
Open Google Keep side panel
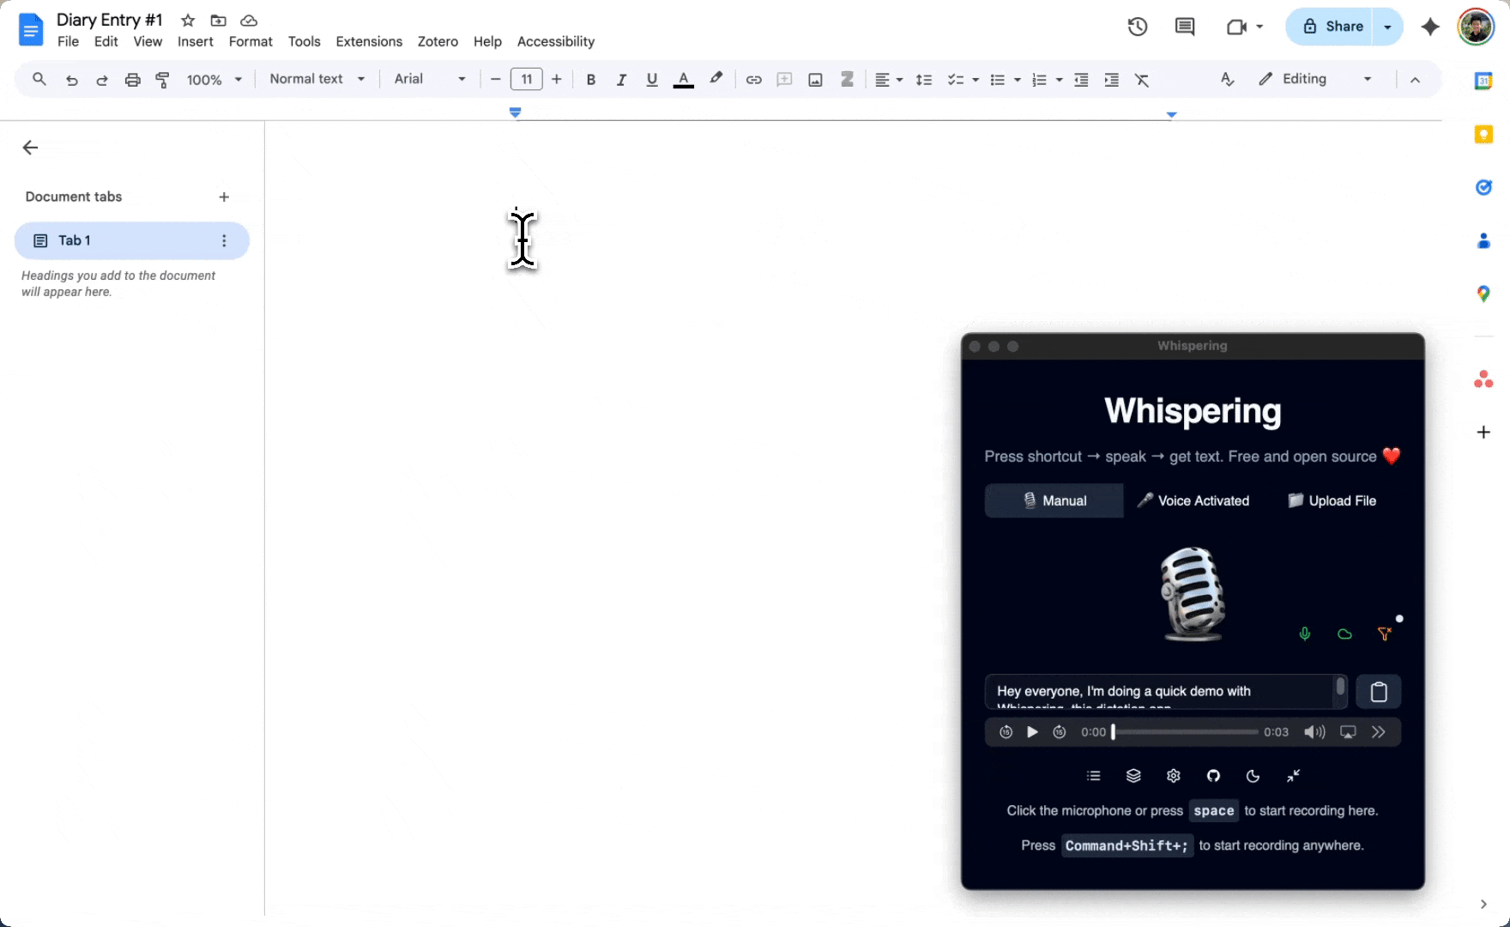point(1483,134)
